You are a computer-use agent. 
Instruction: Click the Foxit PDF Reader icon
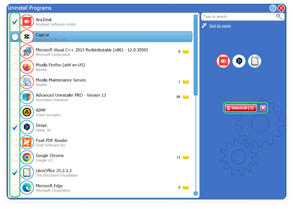pyautogui.click(x=27, y=142)
